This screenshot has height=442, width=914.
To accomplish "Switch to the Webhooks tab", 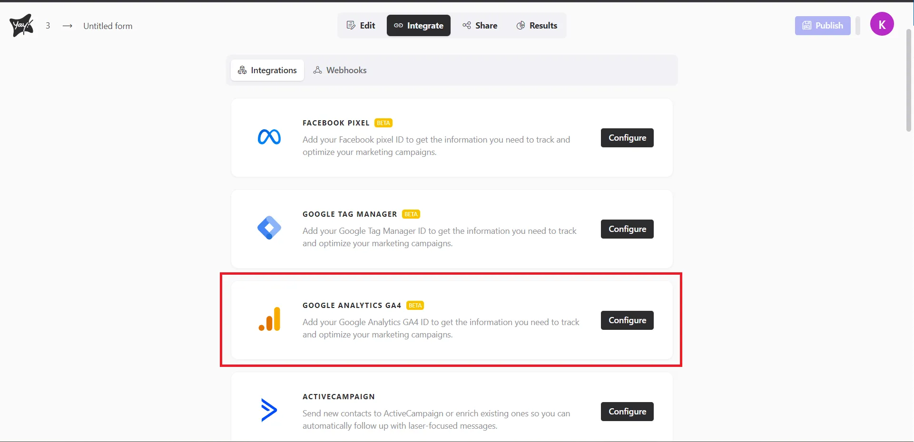I will (340, 70).
